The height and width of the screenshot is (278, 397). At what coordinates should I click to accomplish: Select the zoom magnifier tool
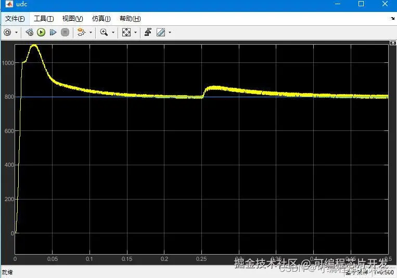(x=104, y=32)
